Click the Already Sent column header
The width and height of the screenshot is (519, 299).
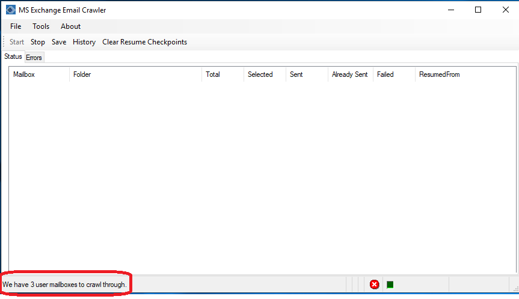tap(349, 74)
